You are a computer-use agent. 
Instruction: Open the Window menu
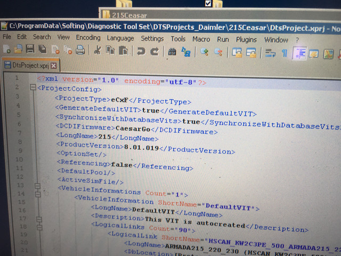pyautogui.click(x=276, y=40)
